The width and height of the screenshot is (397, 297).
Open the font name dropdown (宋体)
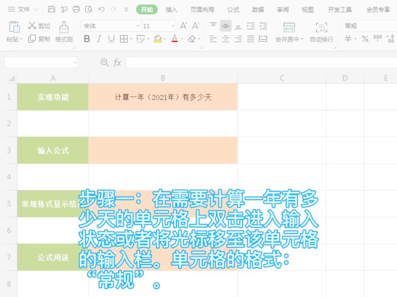coord(138,26)
